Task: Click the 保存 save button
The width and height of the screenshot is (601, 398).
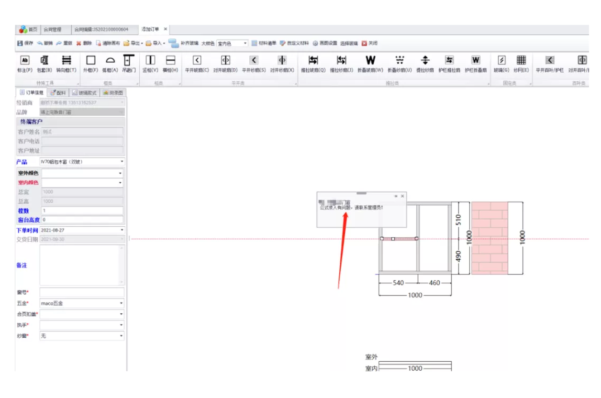Action: [x=25, y=43]
